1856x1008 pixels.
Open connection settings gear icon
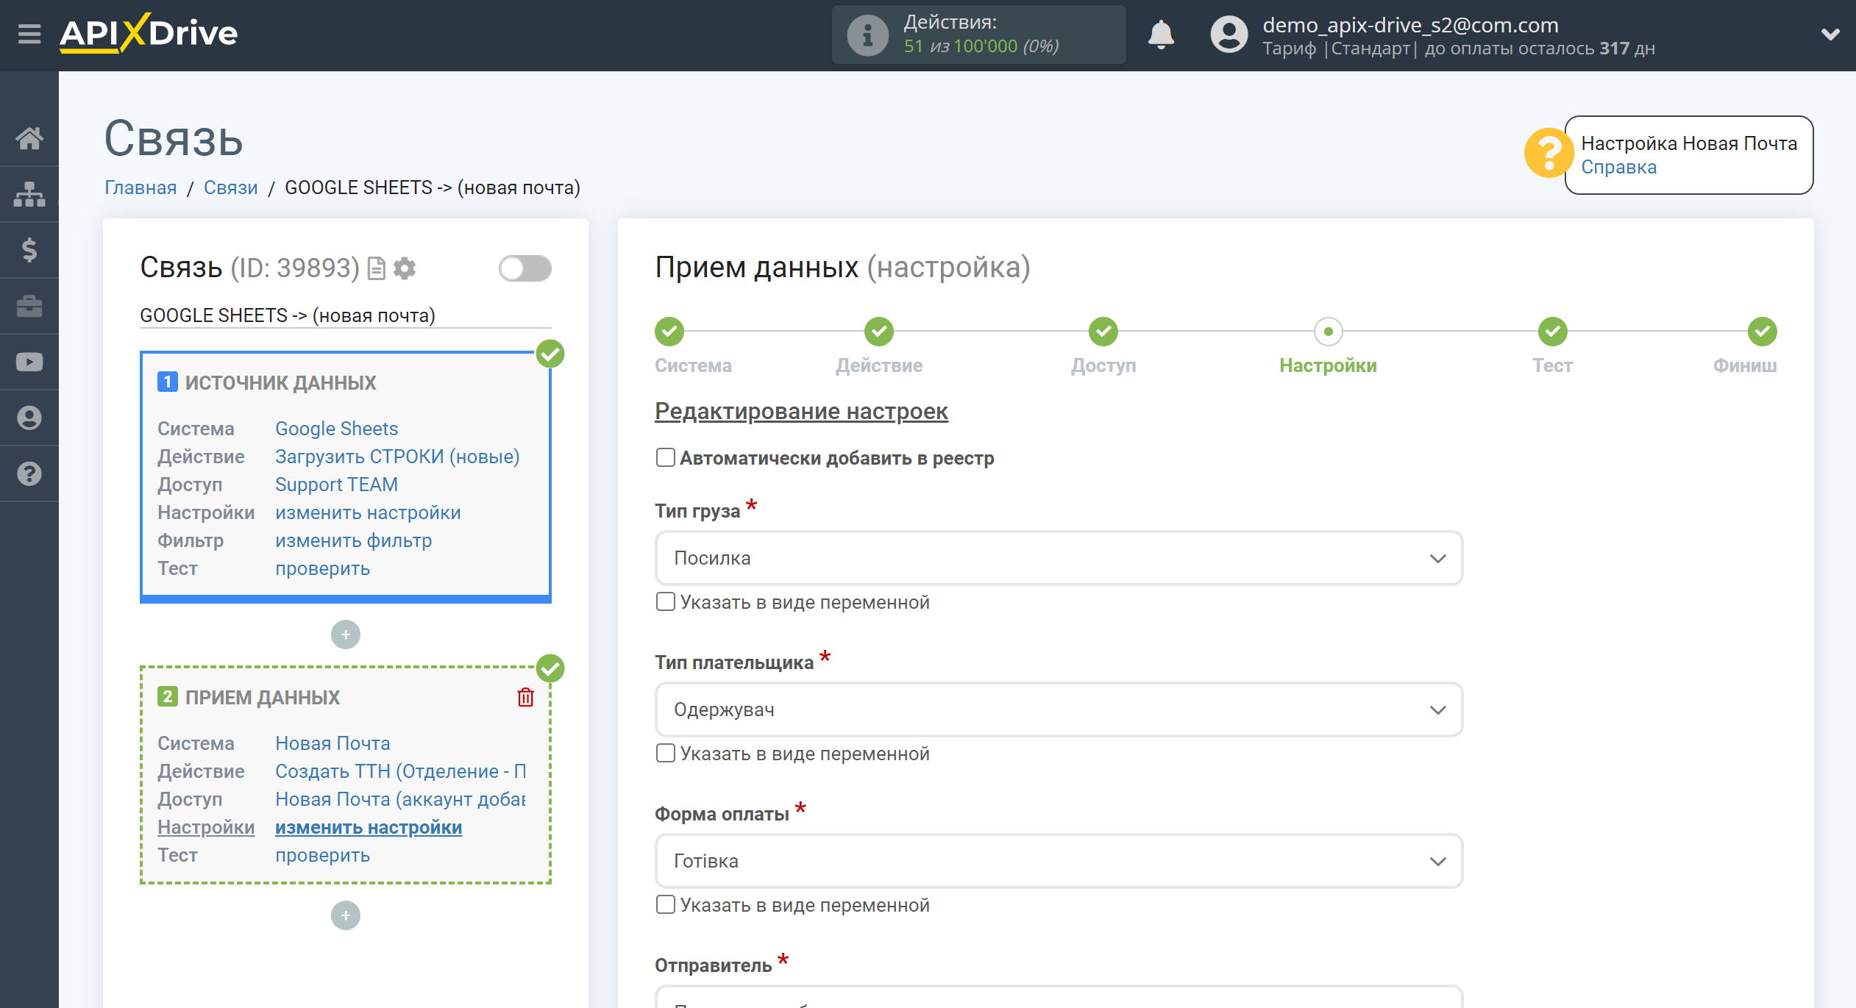[404, 268]
